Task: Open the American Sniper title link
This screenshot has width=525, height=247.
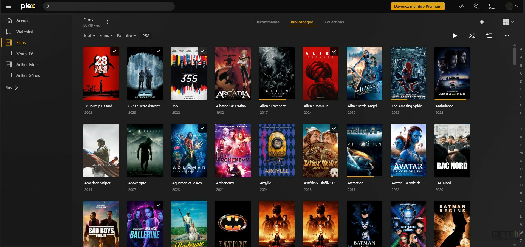Action: pos(97,183)
